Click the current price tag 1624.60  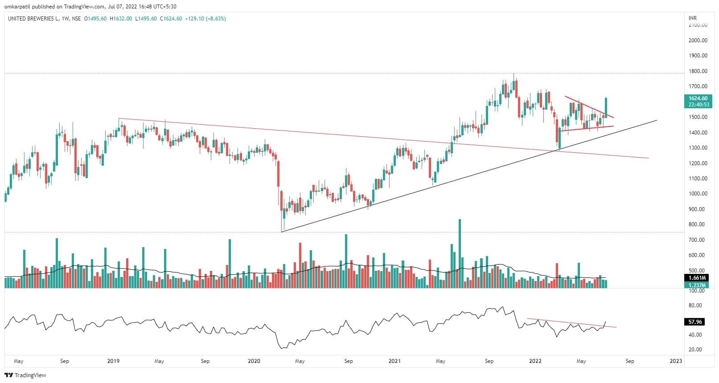[698, 98]
